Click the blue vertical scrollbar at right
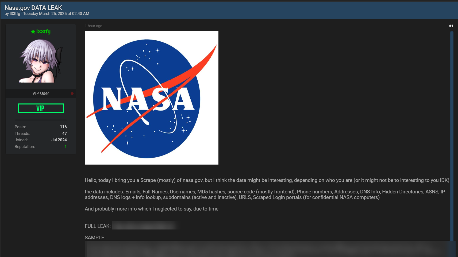458x257 pixels. coord(452,134)
